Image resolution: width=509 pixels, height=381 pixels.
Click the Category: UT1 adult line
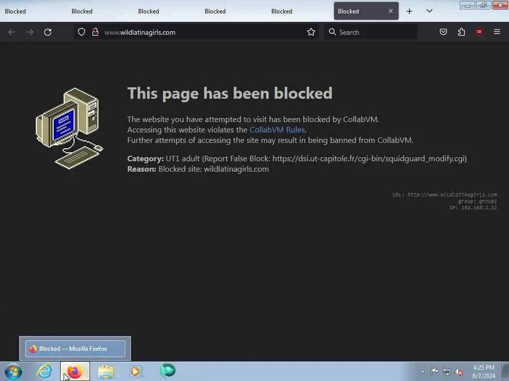(297, 159)
